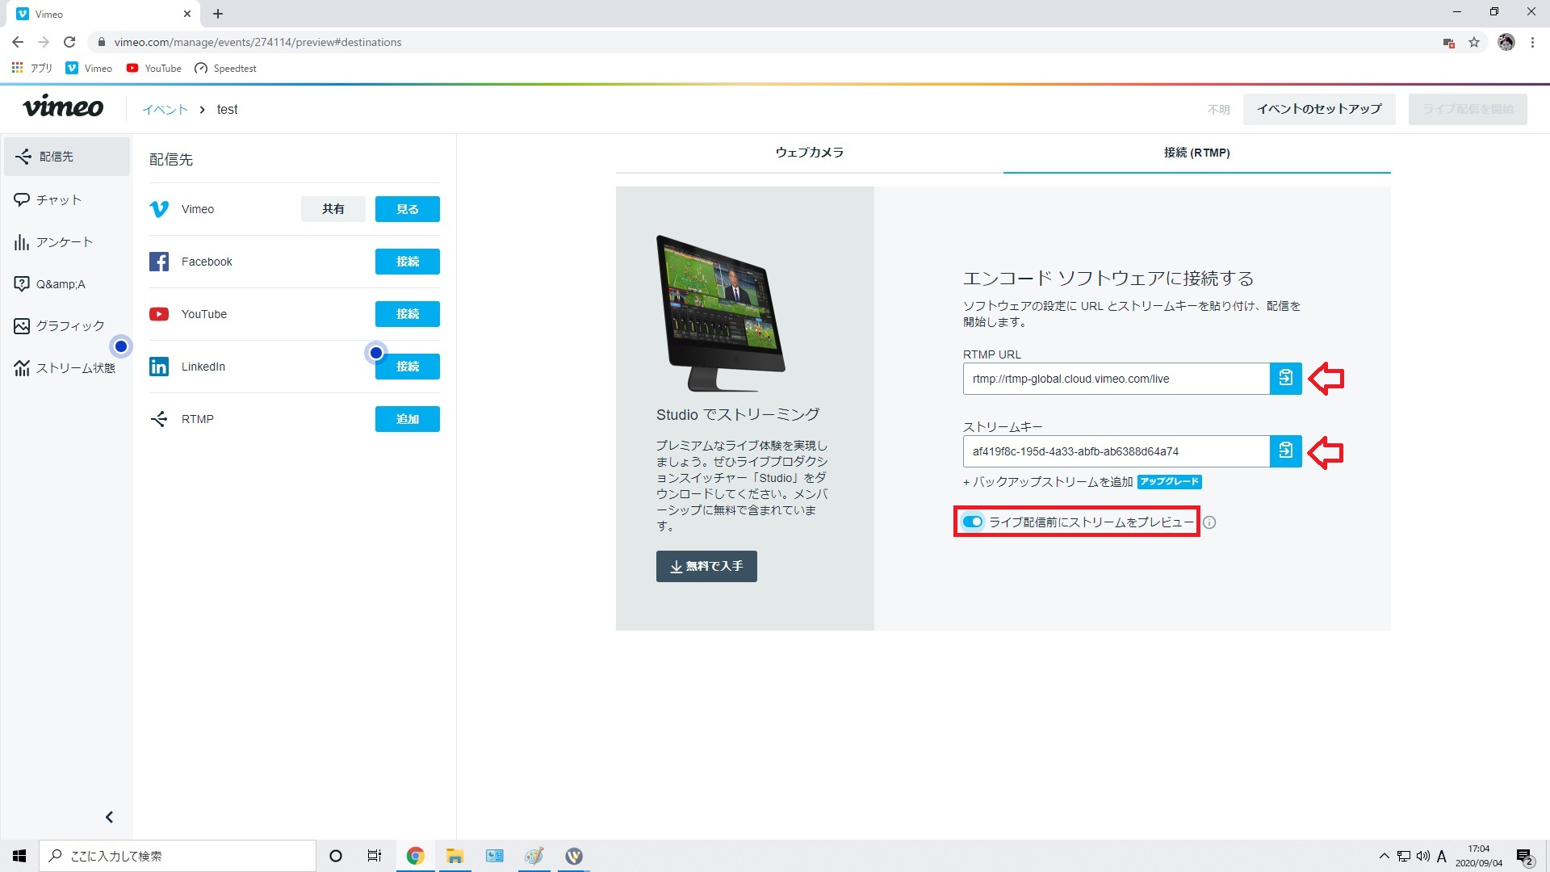Click the Windows taskbar search box
Viewport: 1550px width, 872px height.
point(178,856)
